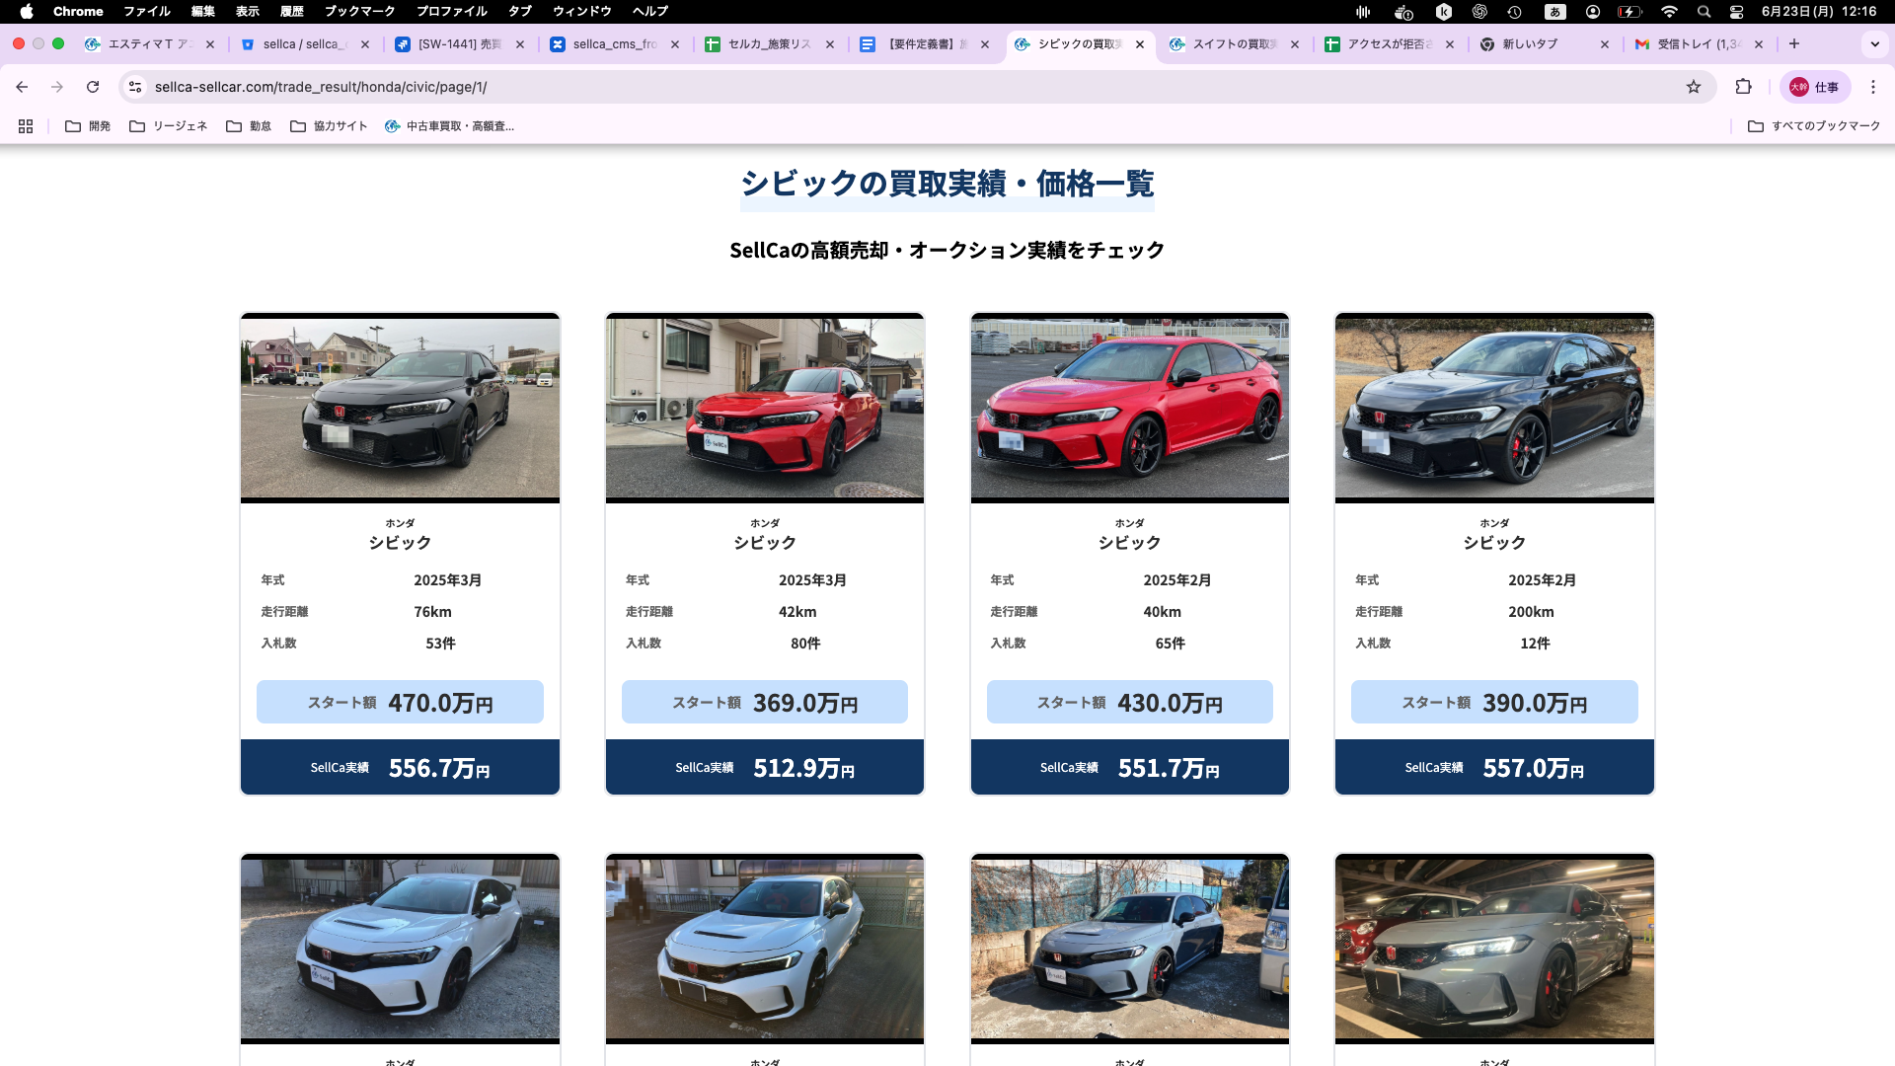Viewport: 1895px width, 1066px height.
Task: Click SellCa実績 551.7万円 banner
Action: click(x=1130, y=767)
